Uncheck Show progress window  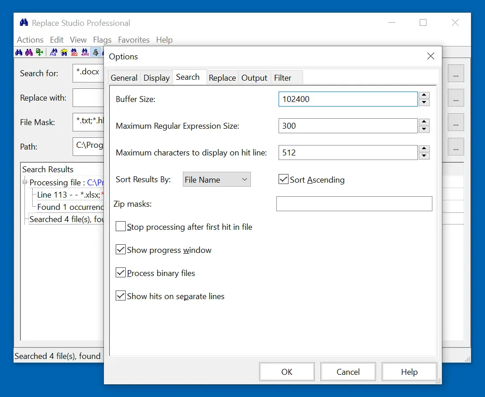[x=121, y=249]
